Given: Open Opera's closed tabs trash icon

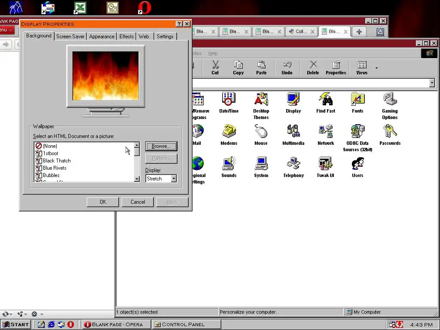Looking at the screenshot, I should click(380, 32).
